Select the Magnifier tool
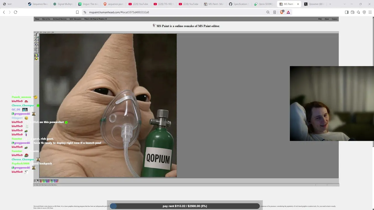Image resolution: width=374 pixels, height=210 pixels. tap(37, 39)
